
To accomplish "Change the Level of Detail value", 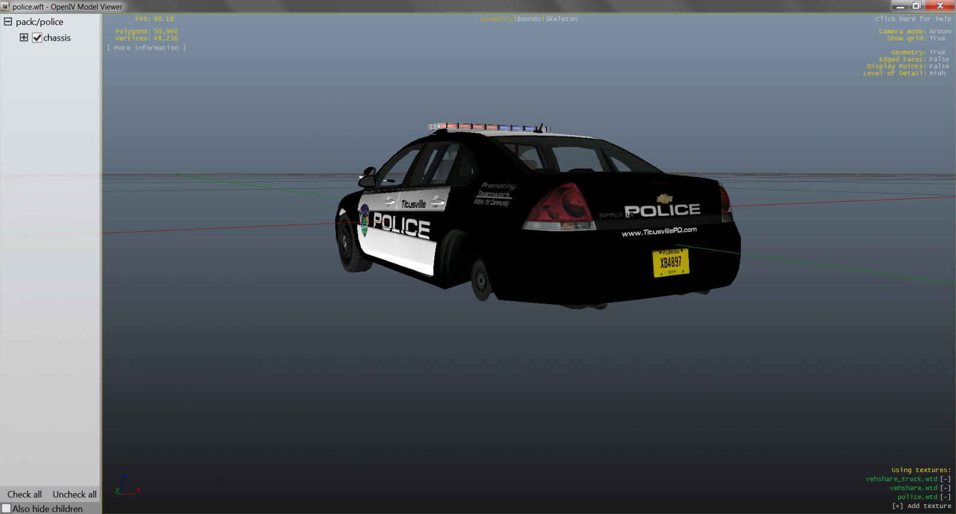I will (x=937, y=74).
